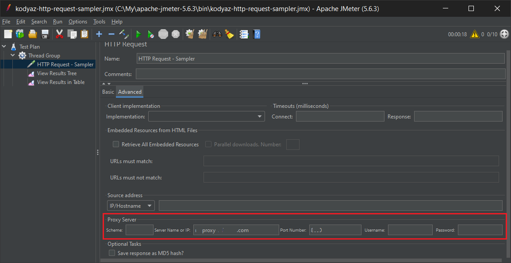Select Test Plan in the tree
This screenshot has height=263, width=511.
pos(30,46)
